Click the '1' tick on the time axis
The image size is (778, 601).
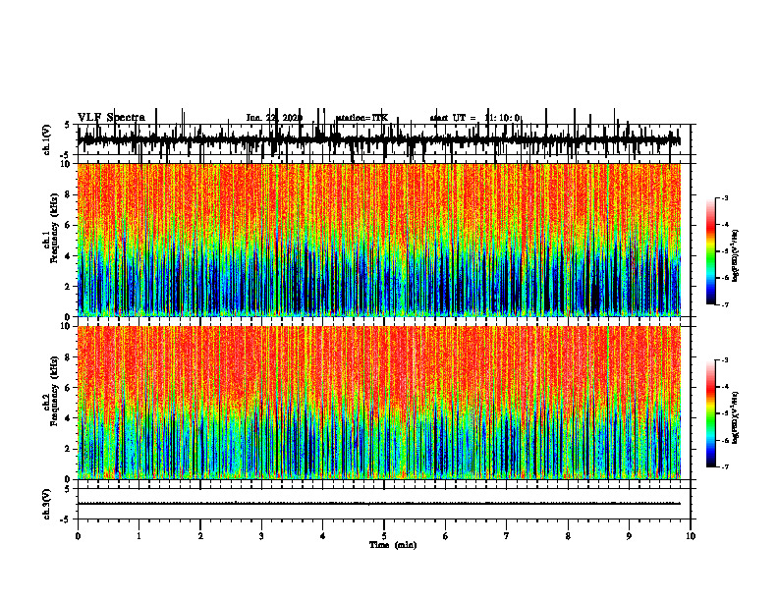139,536
